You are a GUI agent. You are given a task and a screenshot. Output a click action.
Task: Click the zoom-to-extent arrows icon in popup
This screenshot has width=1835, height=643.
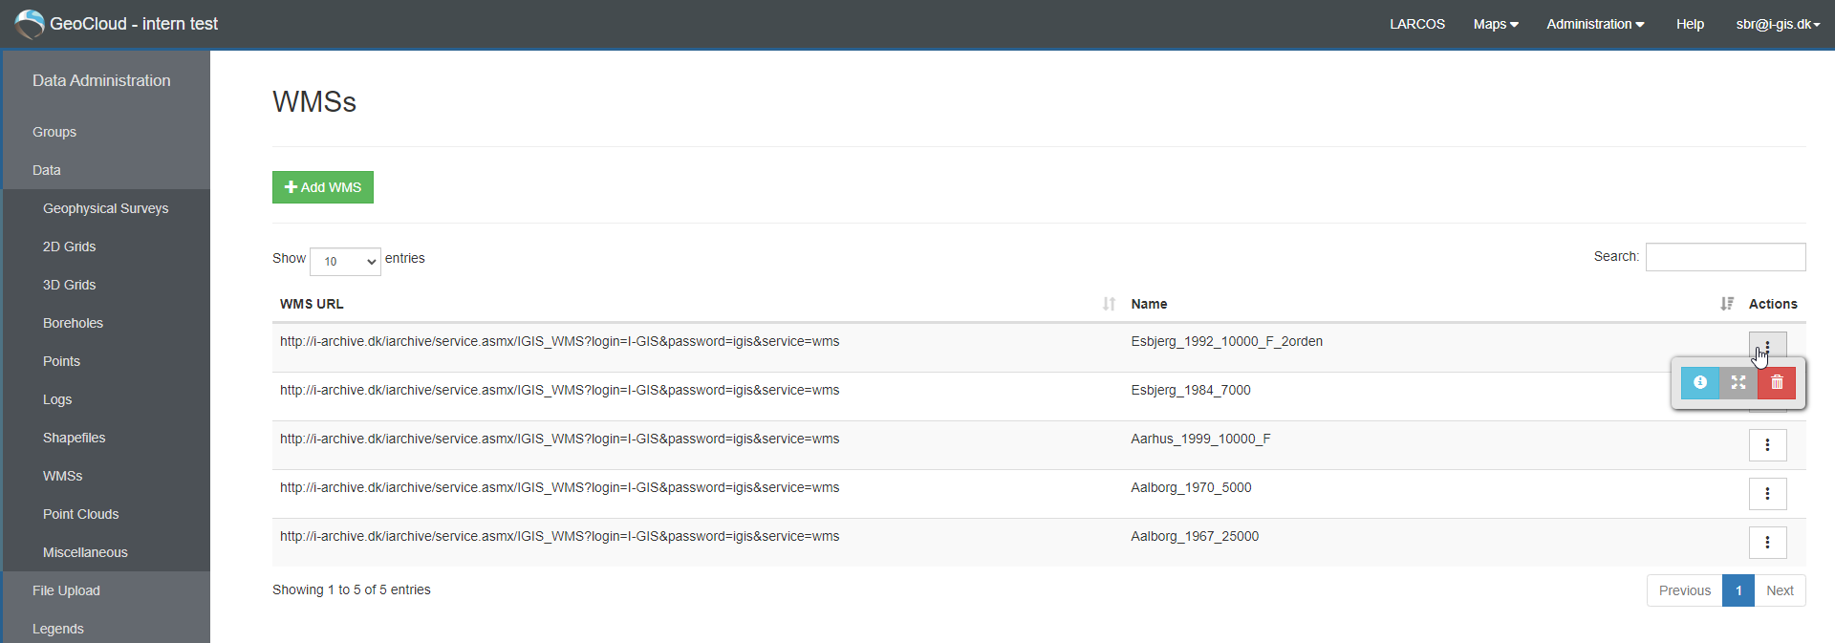(x=1738, y=383)
